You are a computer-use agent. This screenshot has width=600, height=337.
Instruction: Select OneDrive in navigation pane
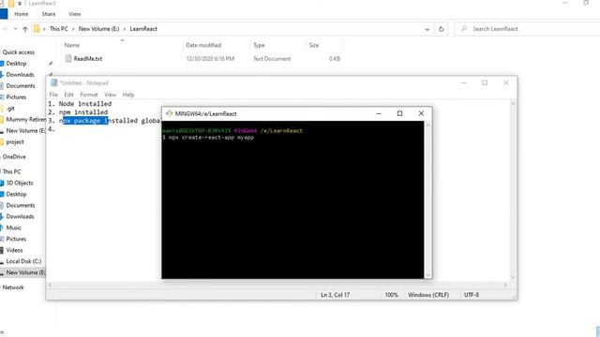pyautogui.click(x=14, y=156)
